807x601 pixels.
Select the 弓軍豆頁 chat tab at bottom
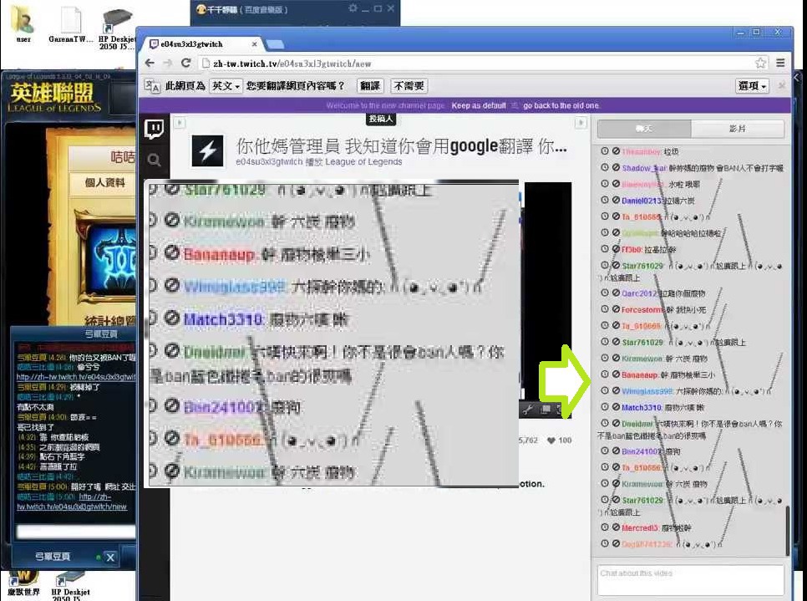tap(53, 557)
